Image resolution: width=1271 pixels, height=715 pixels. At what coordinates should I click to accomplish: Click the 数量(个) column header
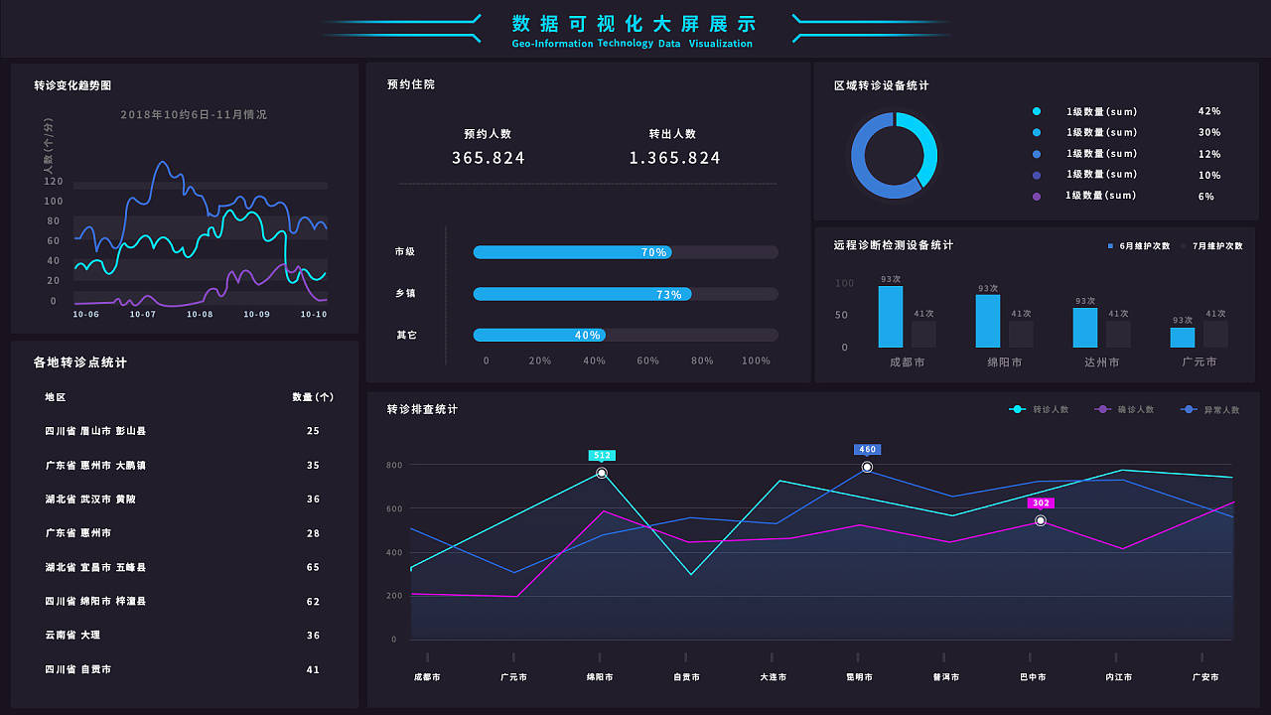(313, 397)
